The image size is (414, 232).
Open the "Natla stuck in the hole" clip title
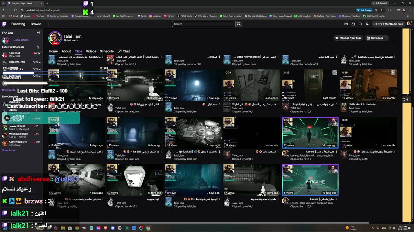(x=362, y=104)
